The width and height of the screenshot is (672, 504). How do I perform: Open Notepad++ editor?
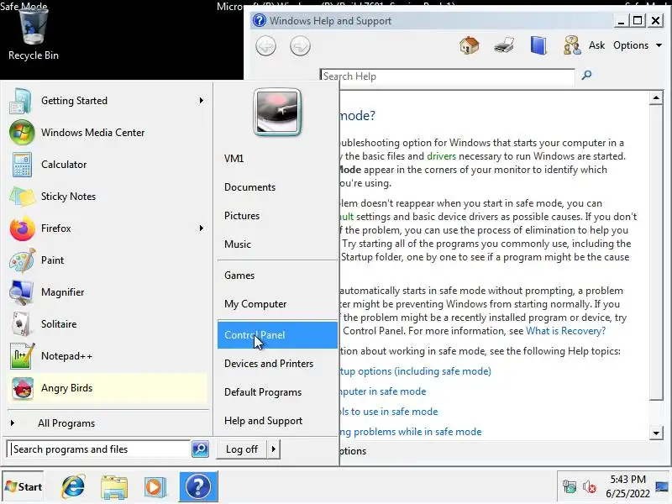point(108,356)
